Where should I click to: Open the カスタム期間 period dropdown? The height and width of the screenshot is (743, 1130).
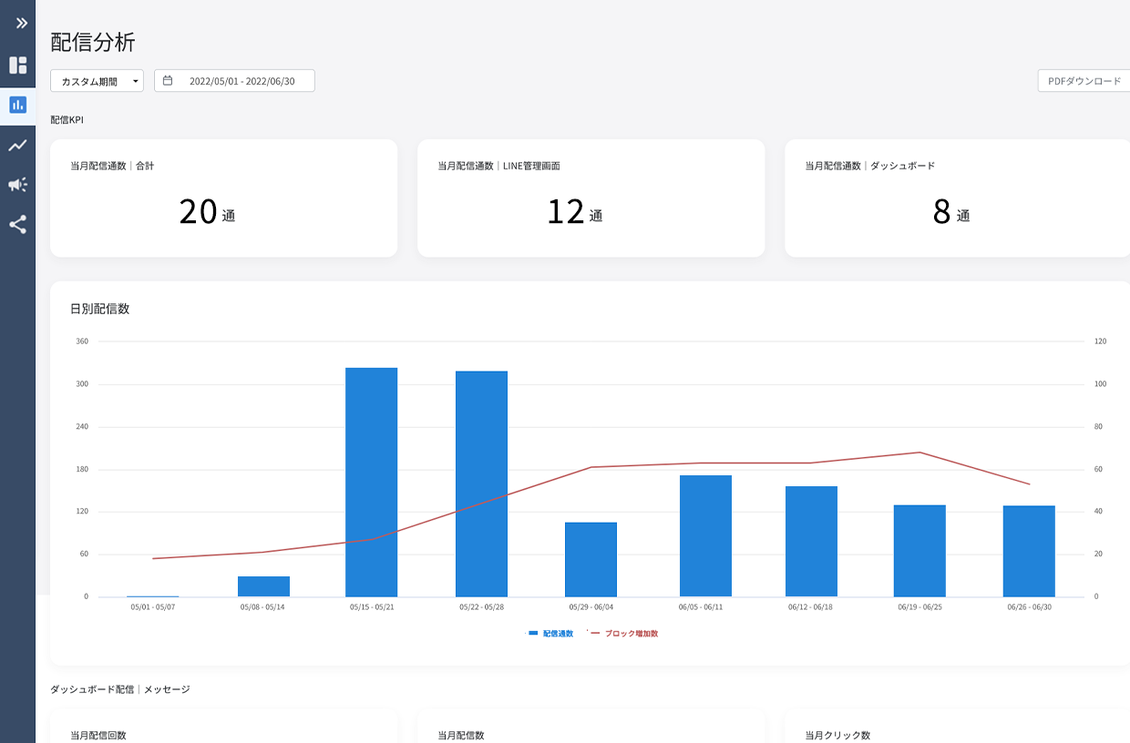pos(97,81)
